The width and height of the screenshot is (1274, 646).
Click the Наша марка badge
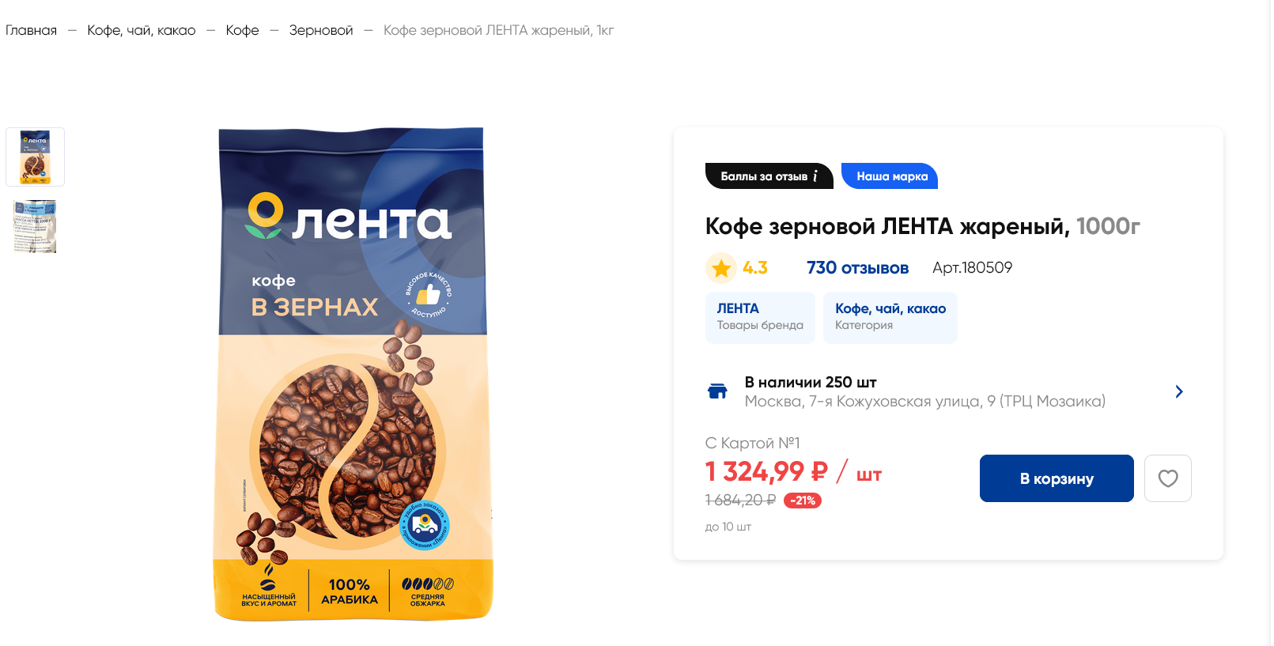[890, 176]
